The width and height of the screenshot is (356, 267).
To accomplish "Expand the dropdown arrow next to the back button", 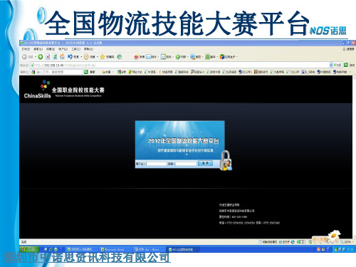I will click(x=36, y=57).
